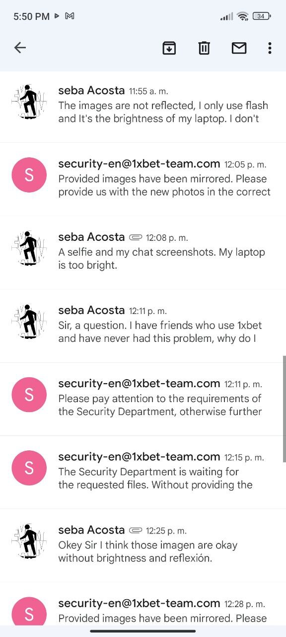
Task: Mark as unread with the envelope icon
Action: (239, 48)
